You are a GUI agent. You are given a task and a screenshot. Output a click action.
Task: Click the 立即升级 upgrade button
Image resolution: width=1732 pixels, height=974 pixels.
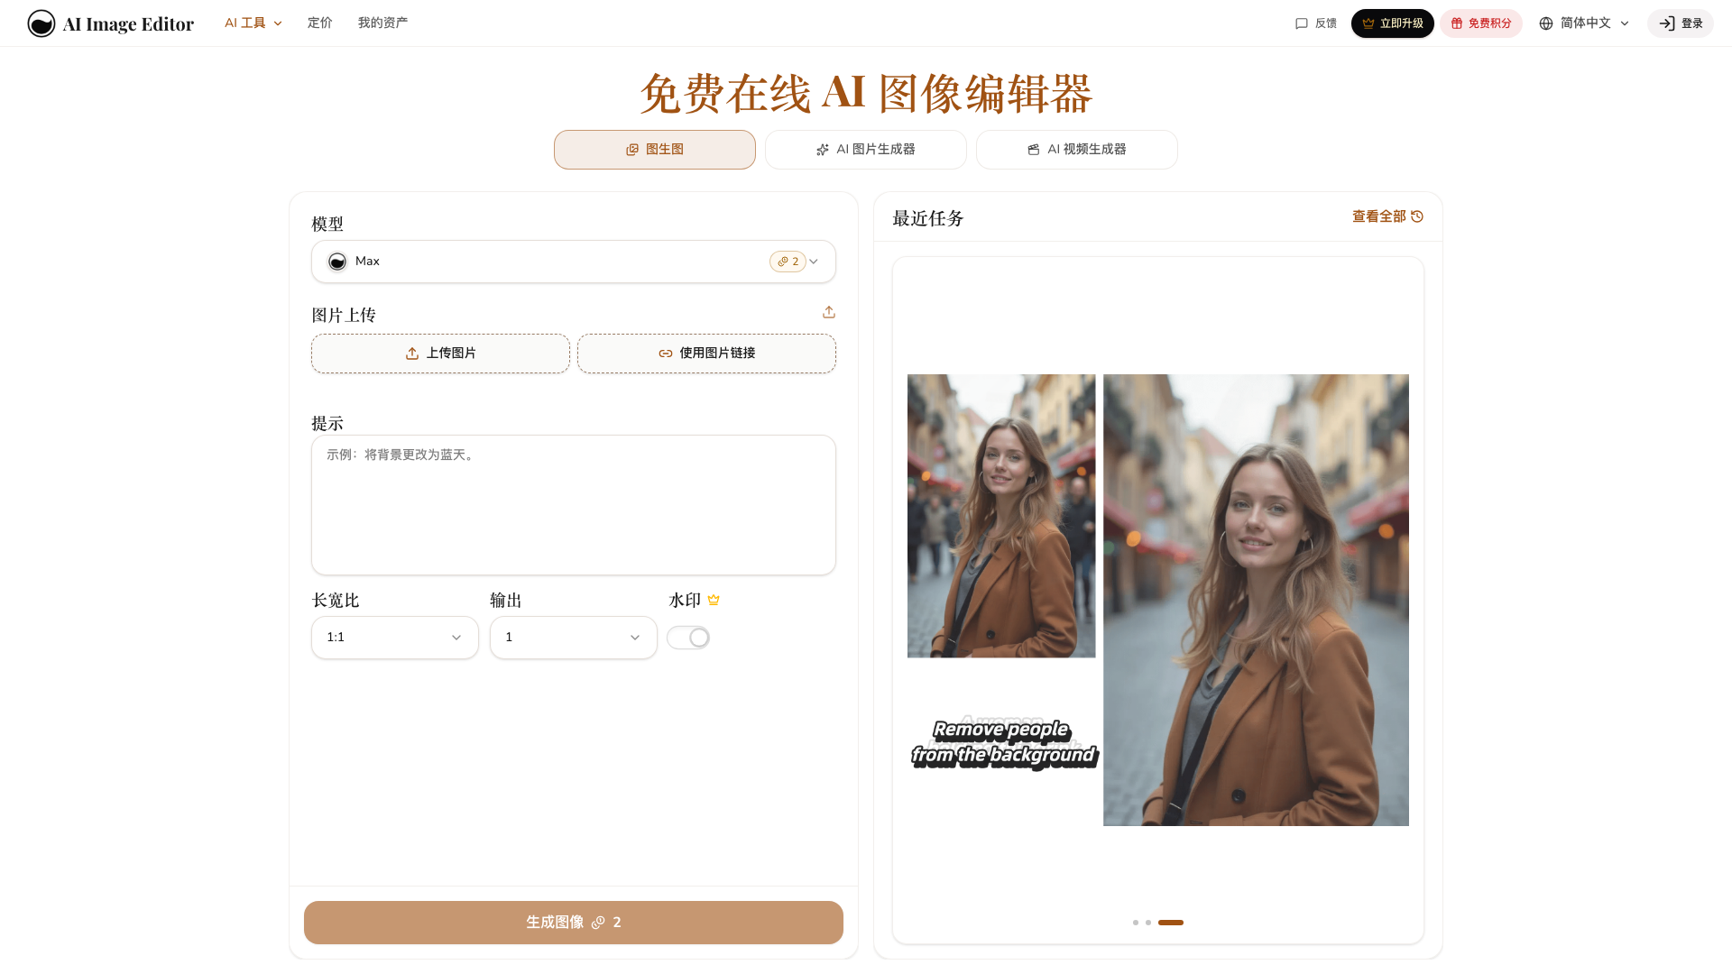coord(1393,23)
